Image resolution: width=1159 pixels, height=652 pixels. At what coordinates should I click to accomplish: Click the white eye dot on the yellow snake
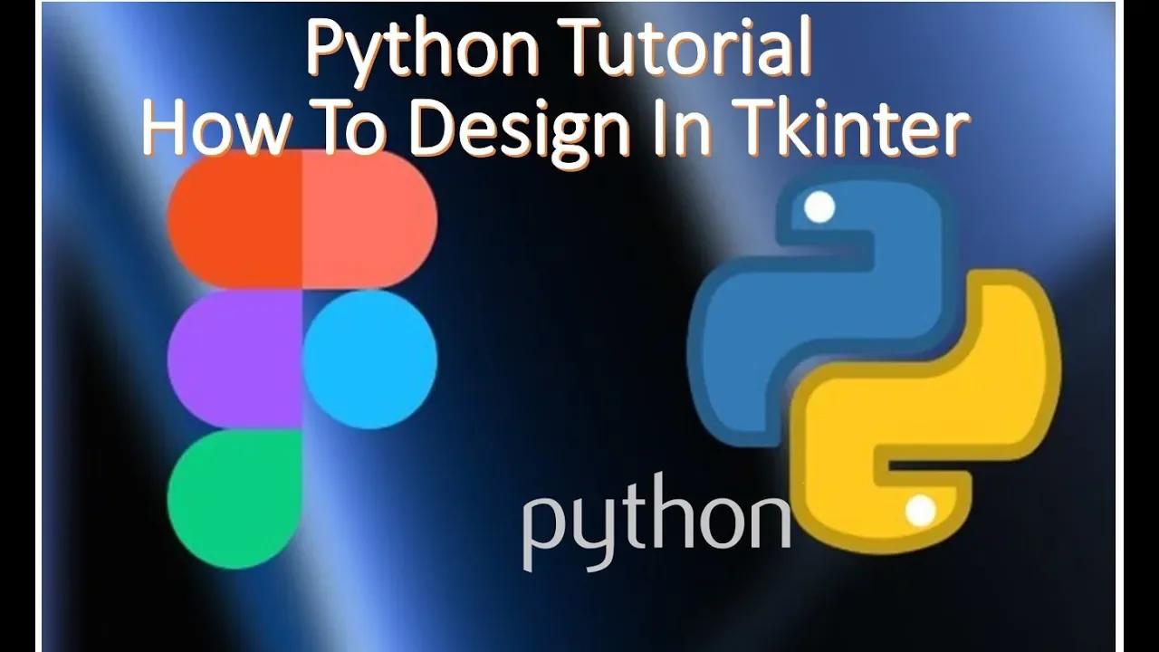[x=918, y=508]
